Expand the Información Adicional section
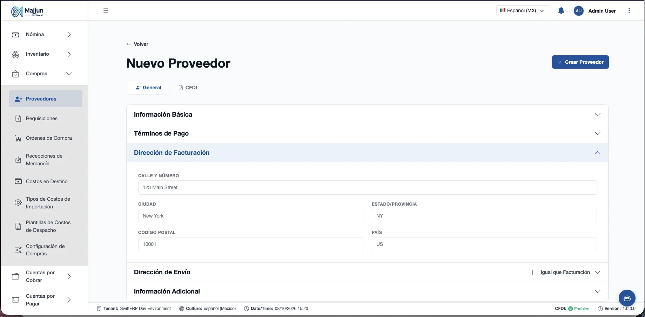The width and height of the screenshot is (645, 317). pyautogui.click(x=367, y=291)
